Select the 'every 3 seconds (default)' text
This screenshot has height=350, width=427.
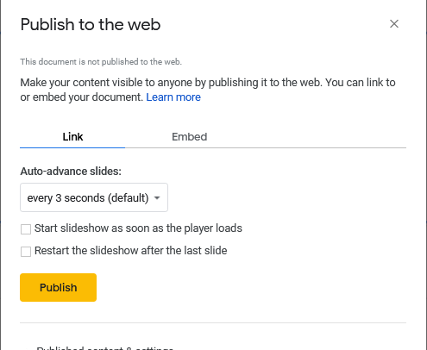88,198
